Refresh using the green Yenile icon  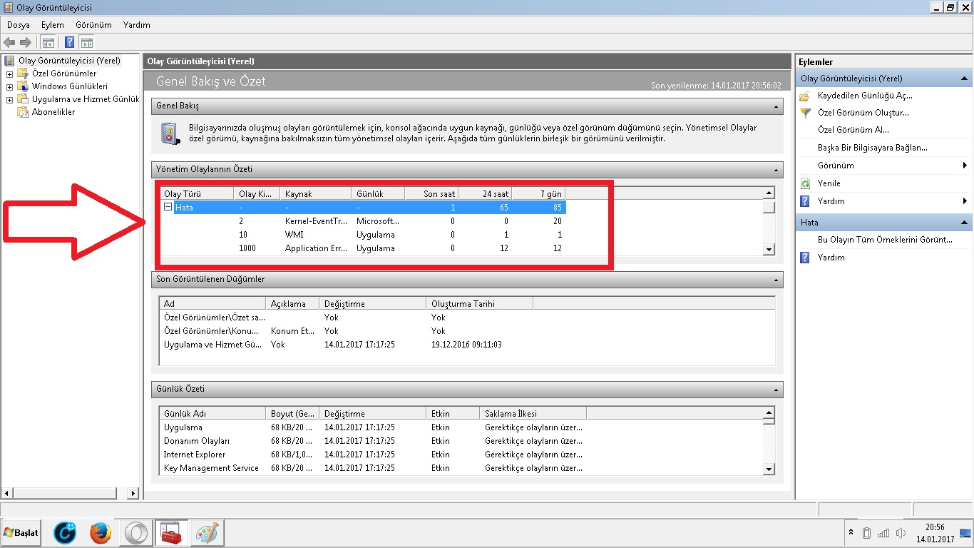click(x=805, y=183)
